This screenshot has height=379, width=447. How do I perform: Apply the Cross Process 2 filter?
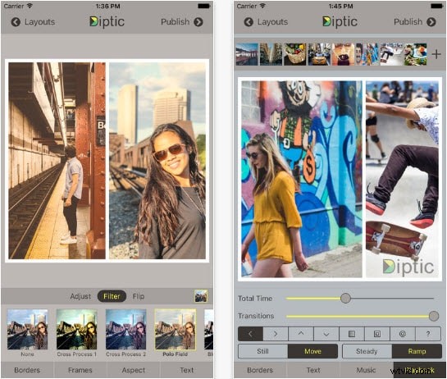(x=126, y=330)
